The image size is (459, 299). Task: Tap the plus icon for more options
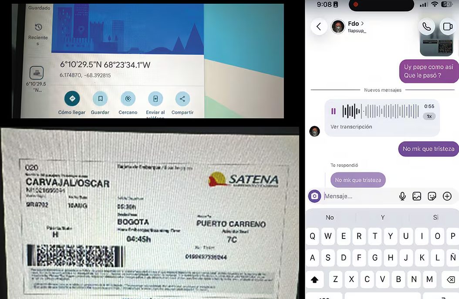pyautogui.click(x=447, y=196)
